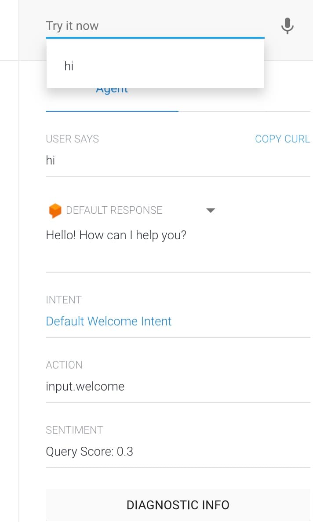Click the 'Hello! How can I help you?' response
The image size is (313, 522).
116,235
